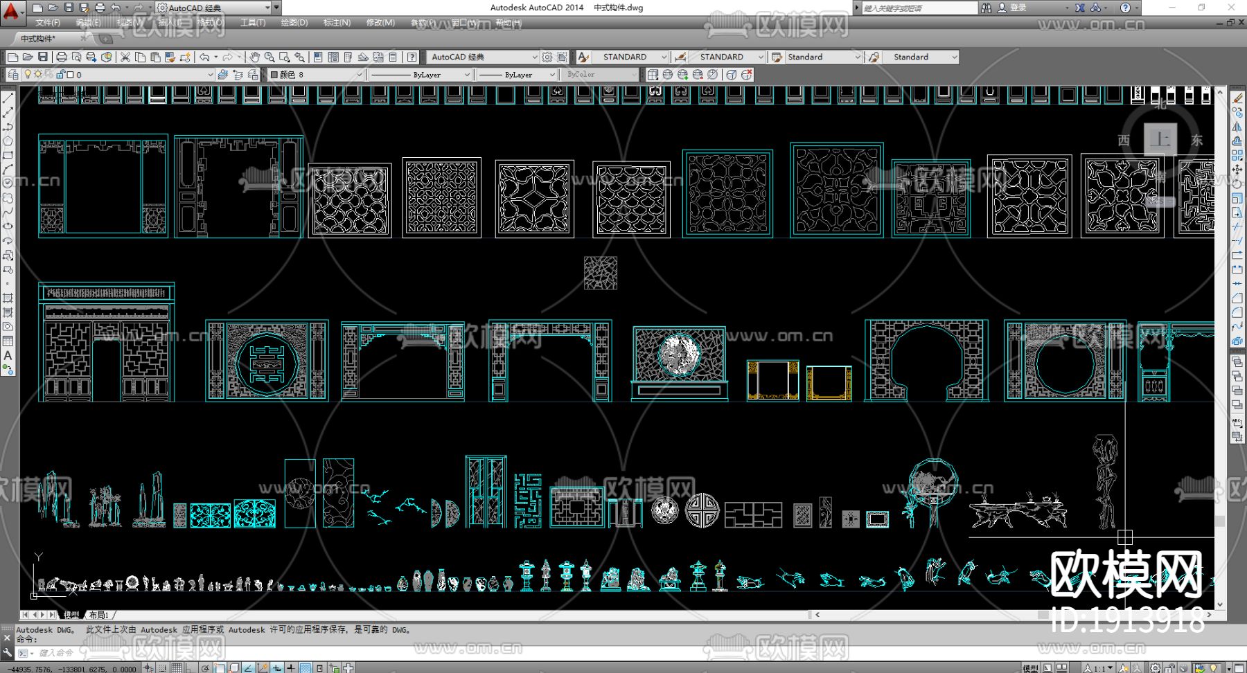Screen dimensions: 1247x673
Task: Toggle layer 0 lock icon
Action: click(60, 75)
